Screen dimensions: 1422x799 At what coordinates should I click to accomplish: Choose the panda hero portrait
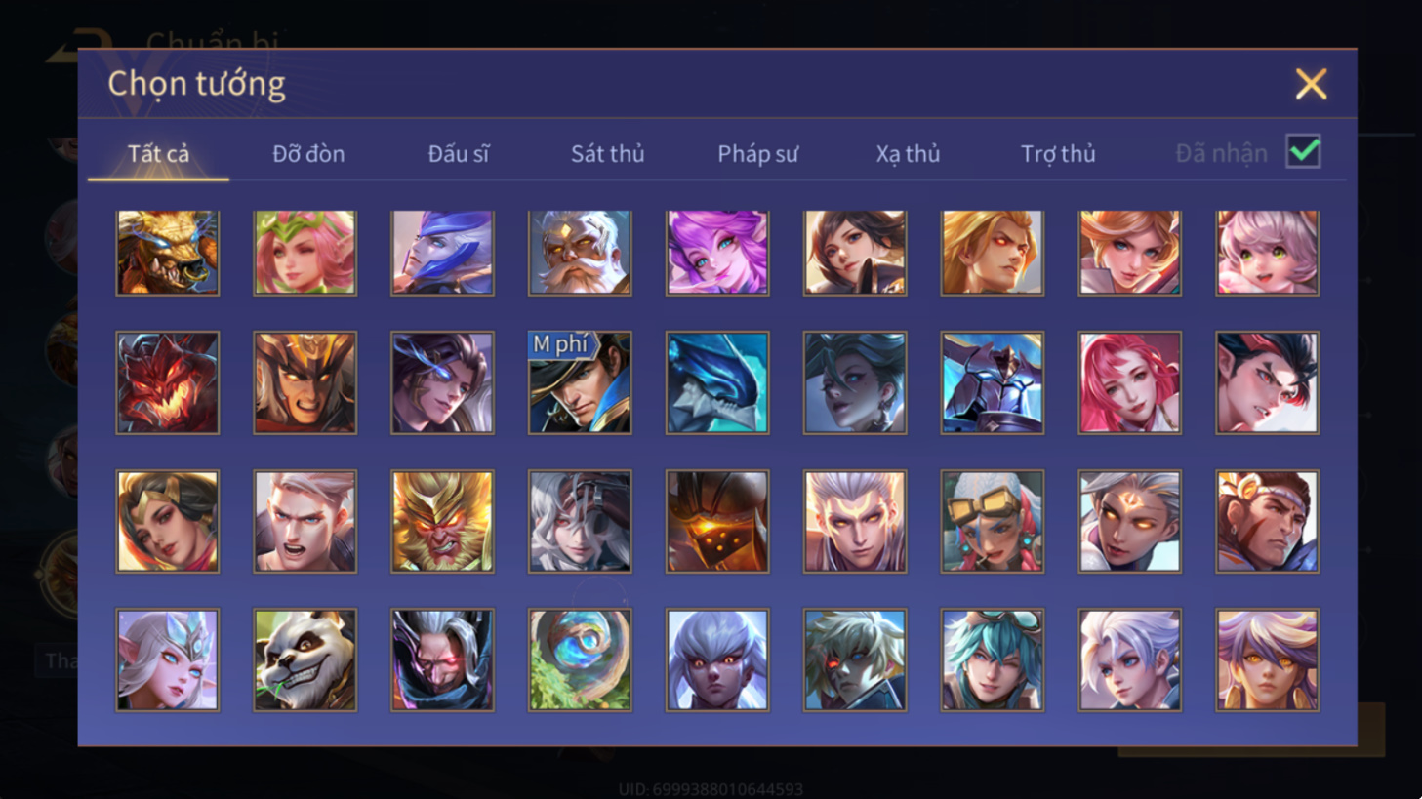(305, 659)
